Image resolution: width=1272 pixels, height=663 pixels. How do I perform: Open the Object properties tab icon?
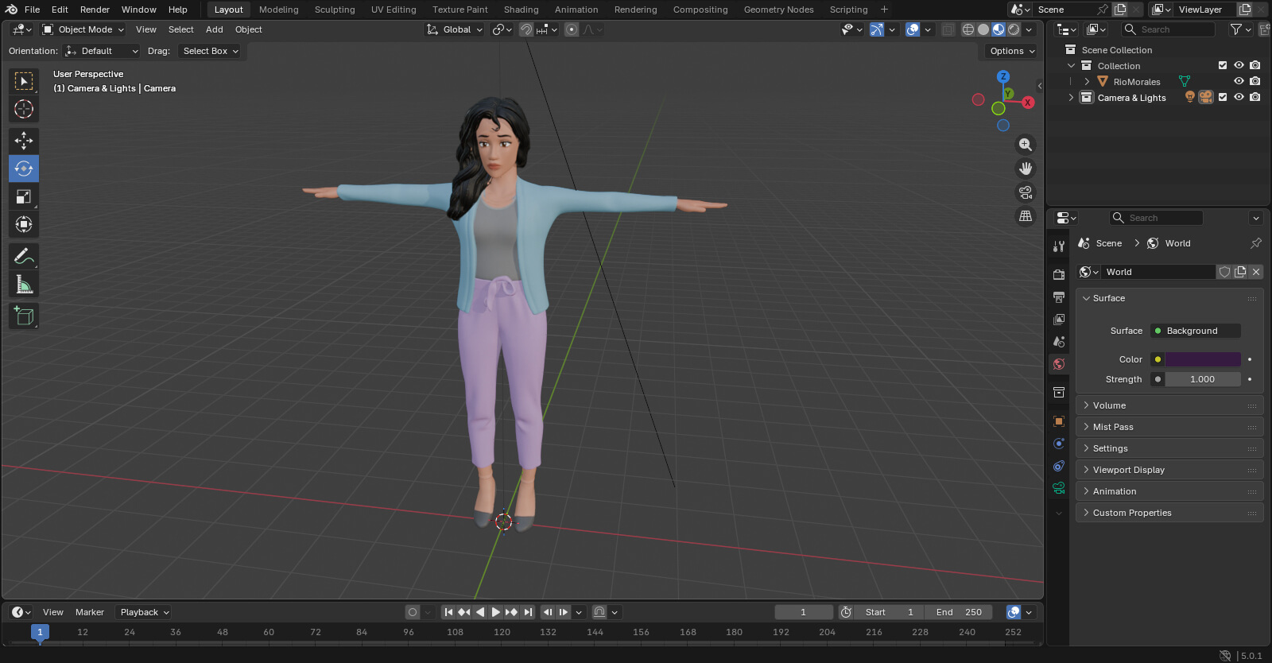pyautogui.click(x=1059, y=421)
